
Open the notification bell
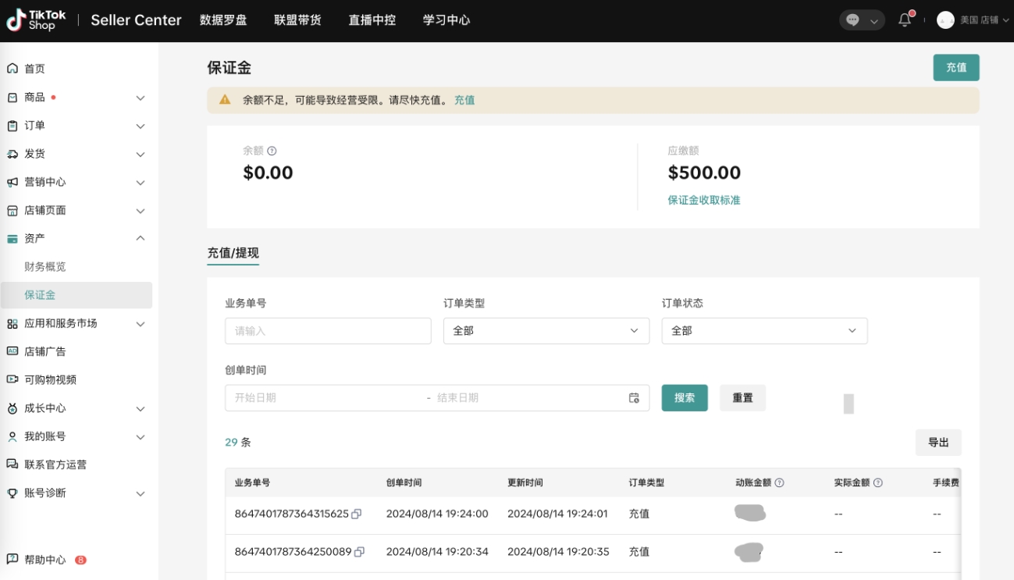pos(905,20)
